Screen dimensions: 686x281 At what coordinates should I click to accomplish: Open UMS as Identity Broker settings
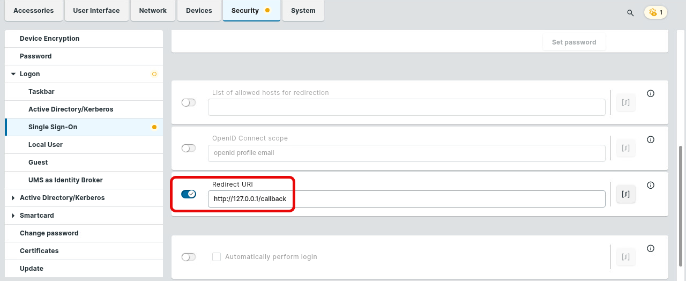[65, 180]
